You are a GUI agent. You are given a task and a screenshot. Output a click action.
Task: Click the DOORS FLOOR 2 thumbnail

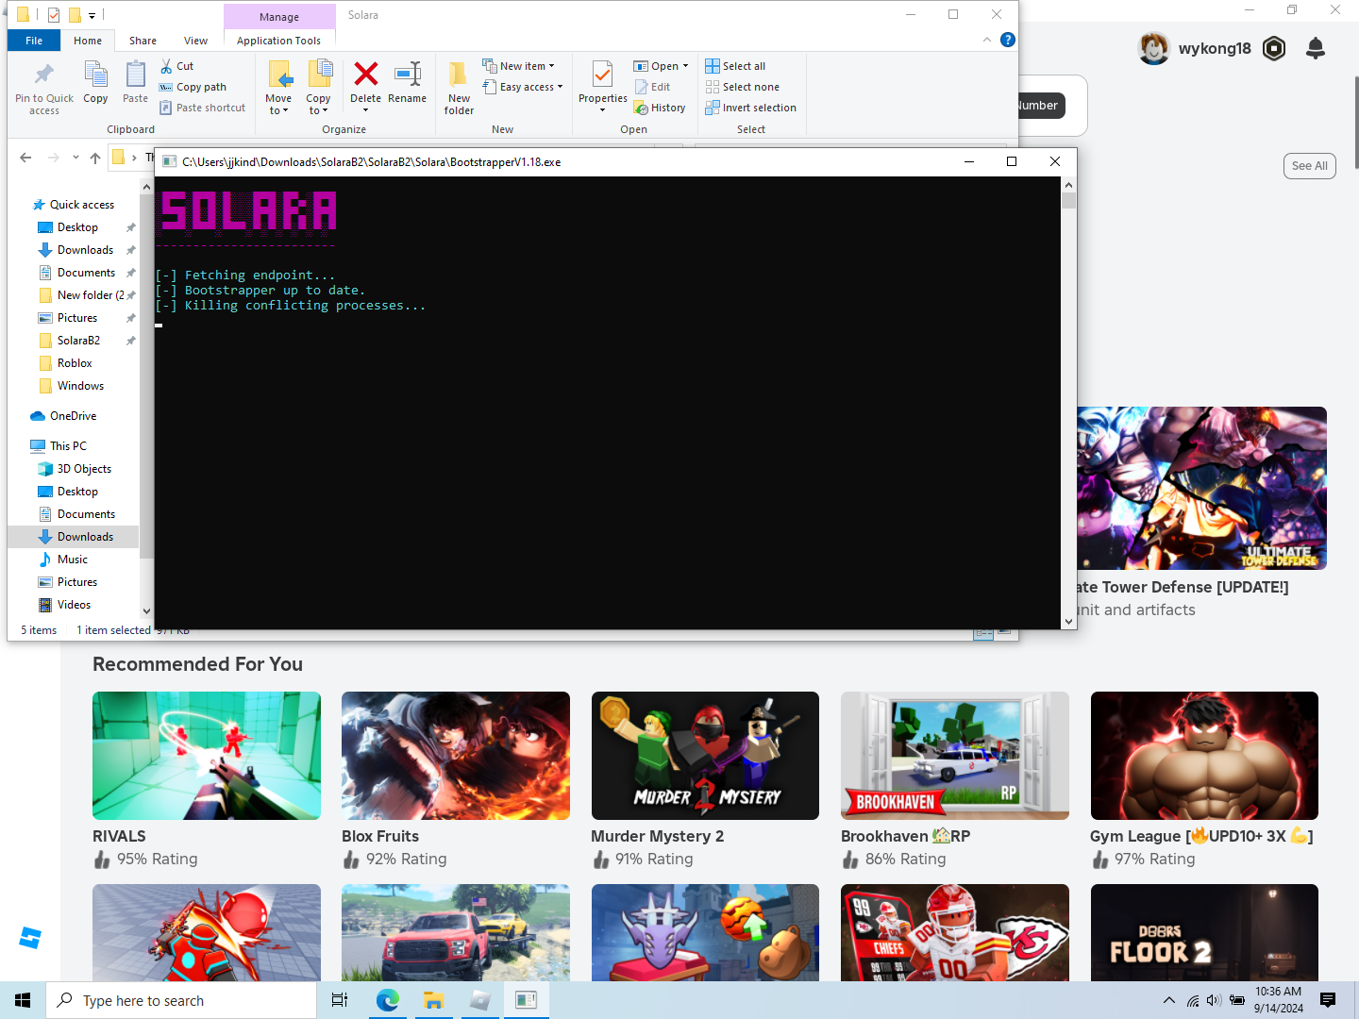point(1204,932)
